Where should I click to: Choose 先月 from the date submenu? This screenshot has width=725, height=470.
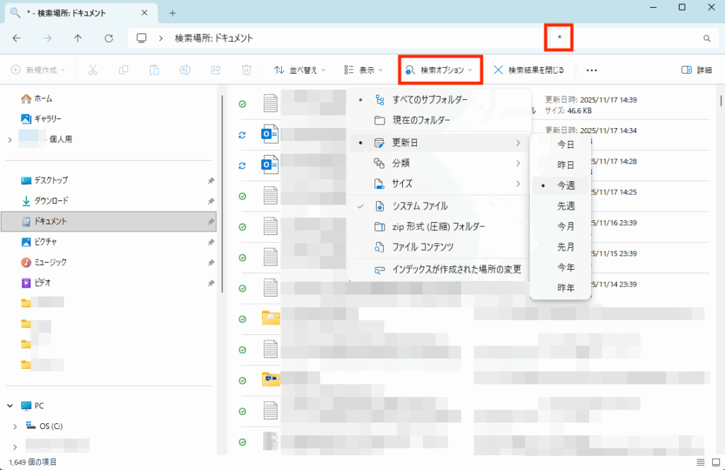point(566,247)
